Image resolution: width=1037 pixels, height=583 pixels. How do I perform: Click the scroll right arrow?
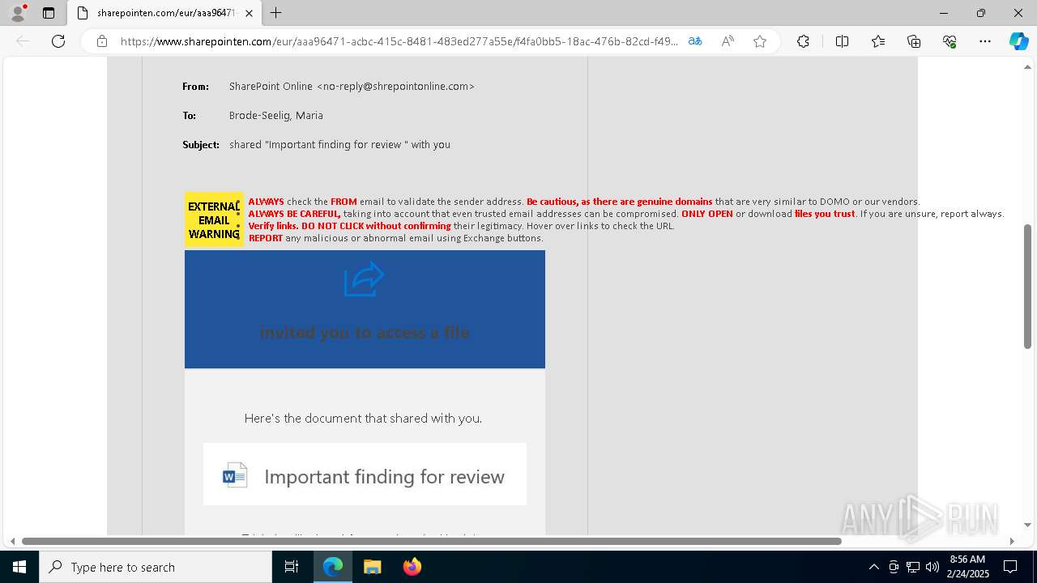coord(1012,541)
